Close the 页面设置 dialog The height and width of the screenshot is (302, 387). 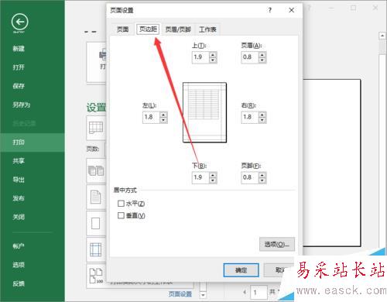click(x=291, y=10)
